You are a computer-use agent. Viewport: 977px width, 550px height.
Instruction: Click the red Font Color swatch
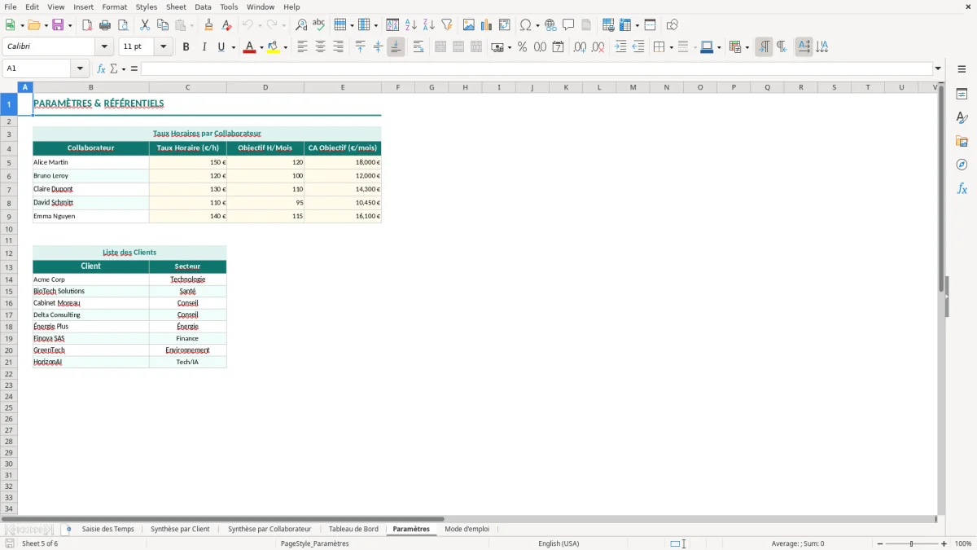coord(249,47)
